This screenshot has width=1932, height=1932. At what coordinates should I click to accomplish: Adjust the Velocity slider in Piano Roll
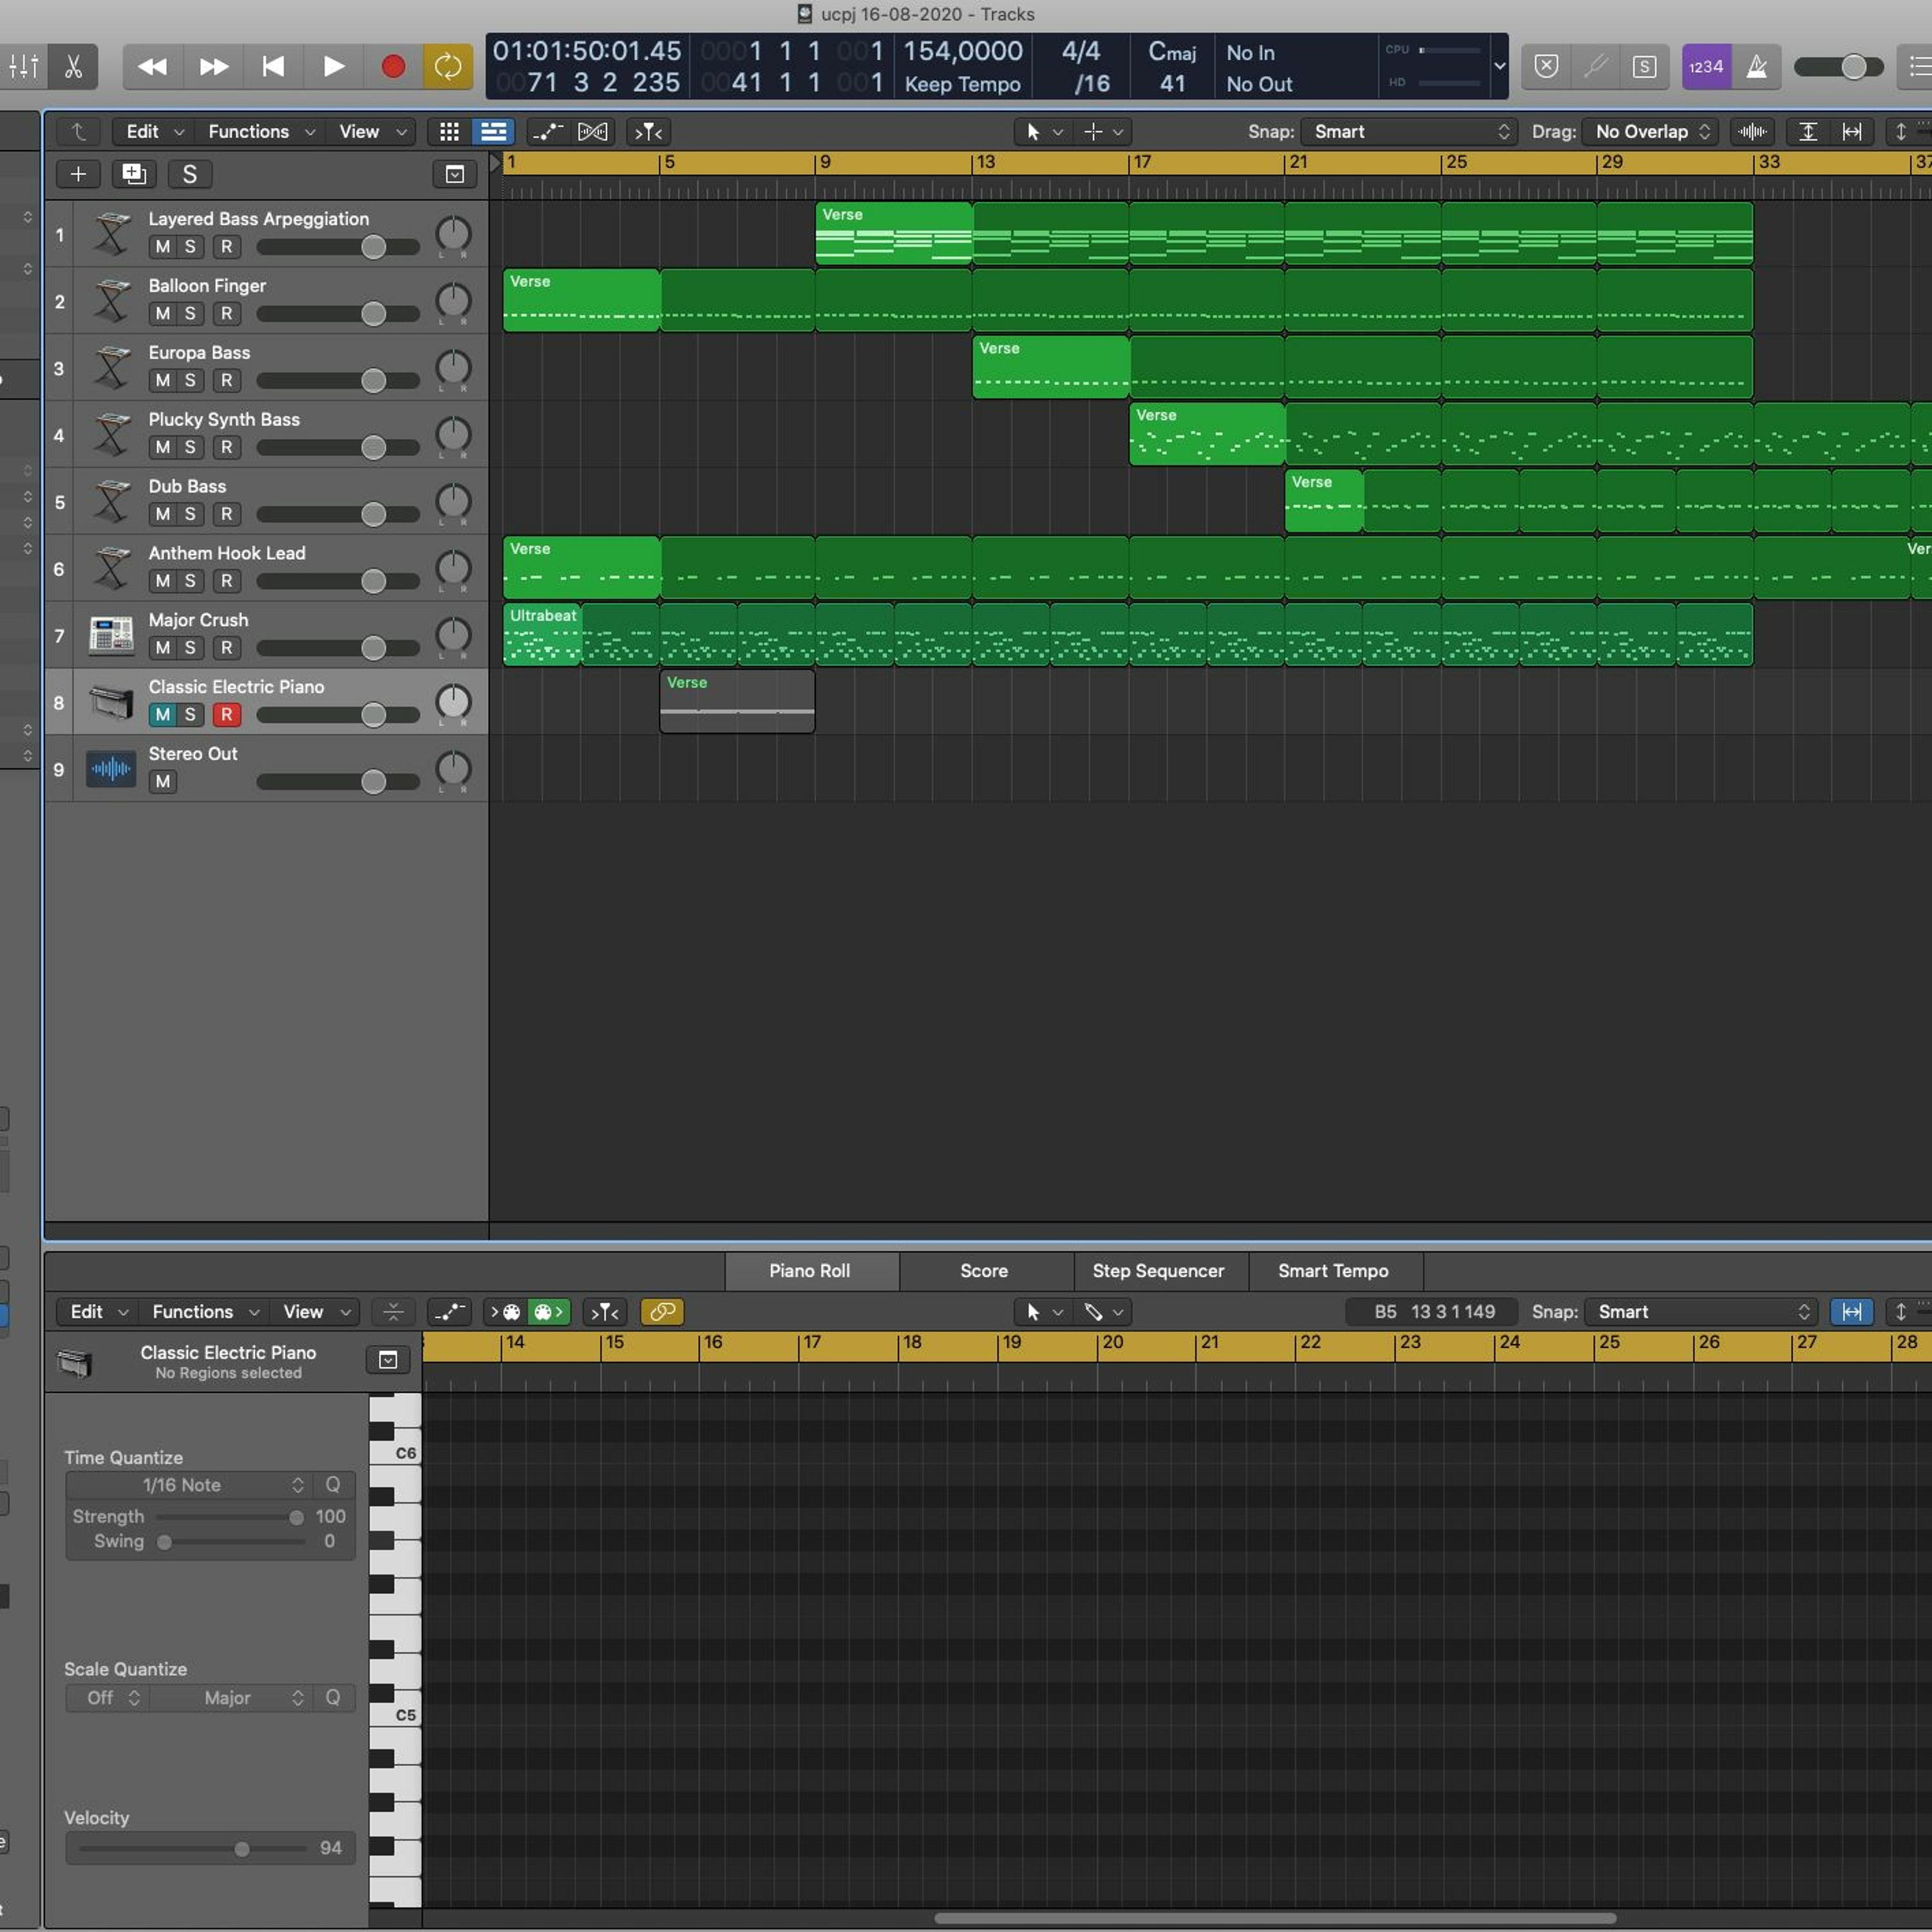point(241,1849)
